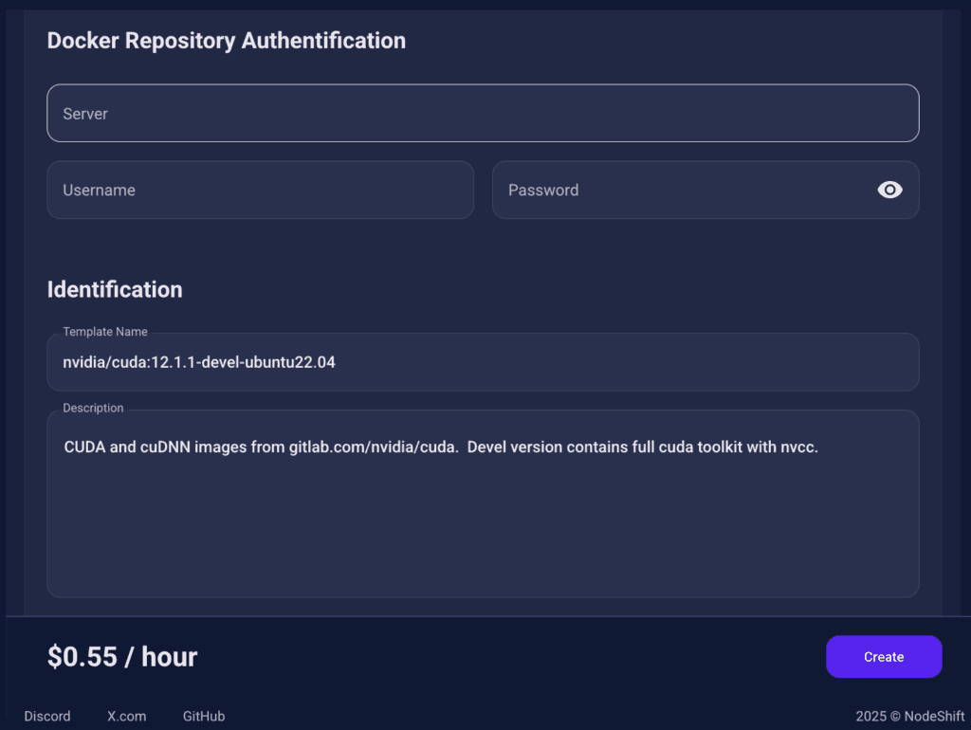Select the $0.55 / hour price text
Image resolution: width=971 pixels, height=730 pixels.
click(x=122, y=657)
